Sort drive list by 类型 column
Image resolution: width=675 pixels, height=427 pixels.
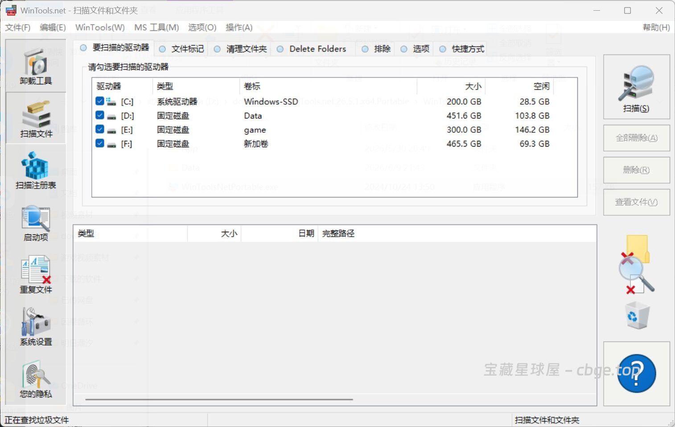(x=196, y=86)
